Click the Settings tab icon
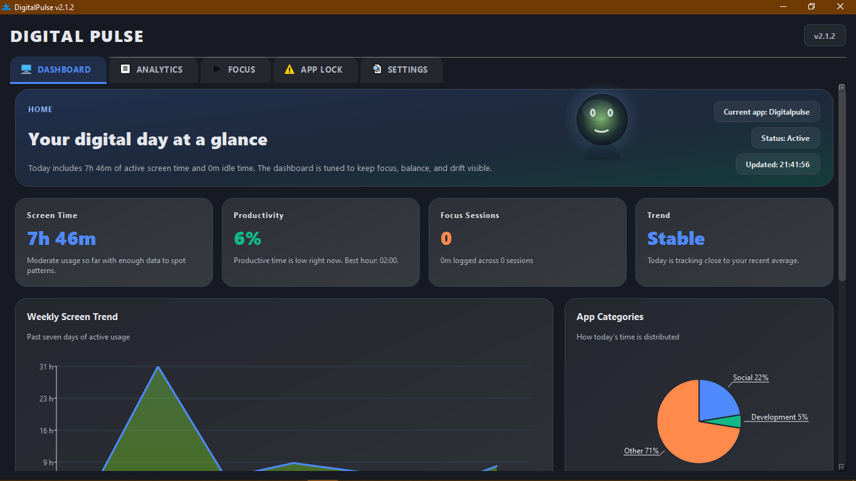The height and width of the screenshot is (481, 856). pos(377,69)
